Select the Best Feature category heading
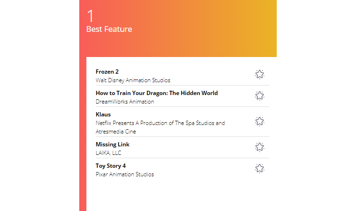Screen dimensions: 356x211 click(109, 29)
